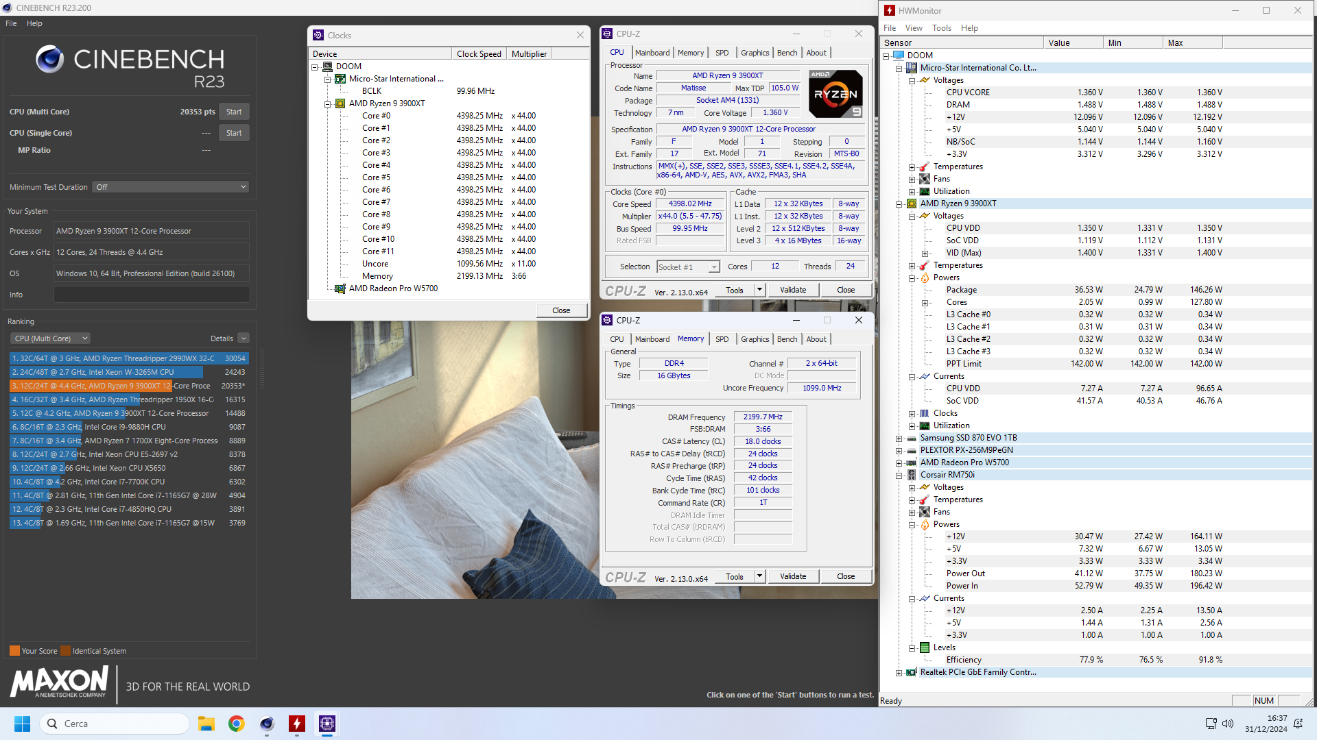Click the Multiplier column header in Clocks window
The width and height of the screenshot is (1317, 740).
tap(529, 54)
